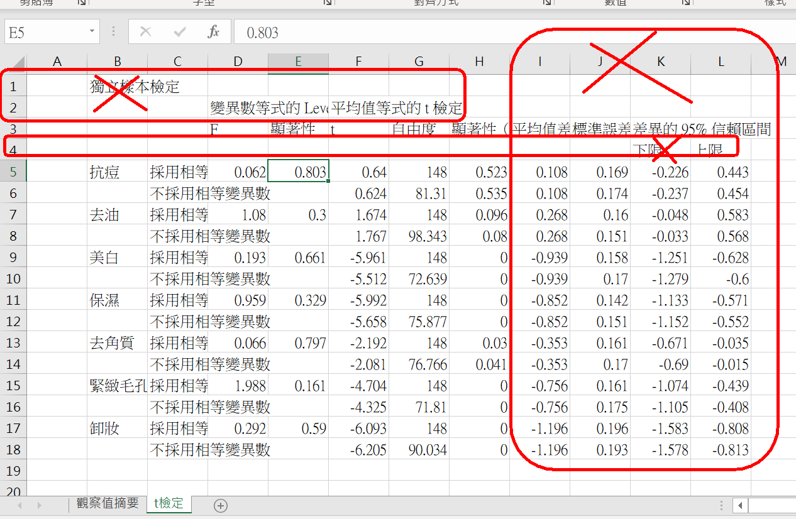Select column E header
The width and height of the screenshot is (796, 519).
pyautogui.click(x=298, y=62)
